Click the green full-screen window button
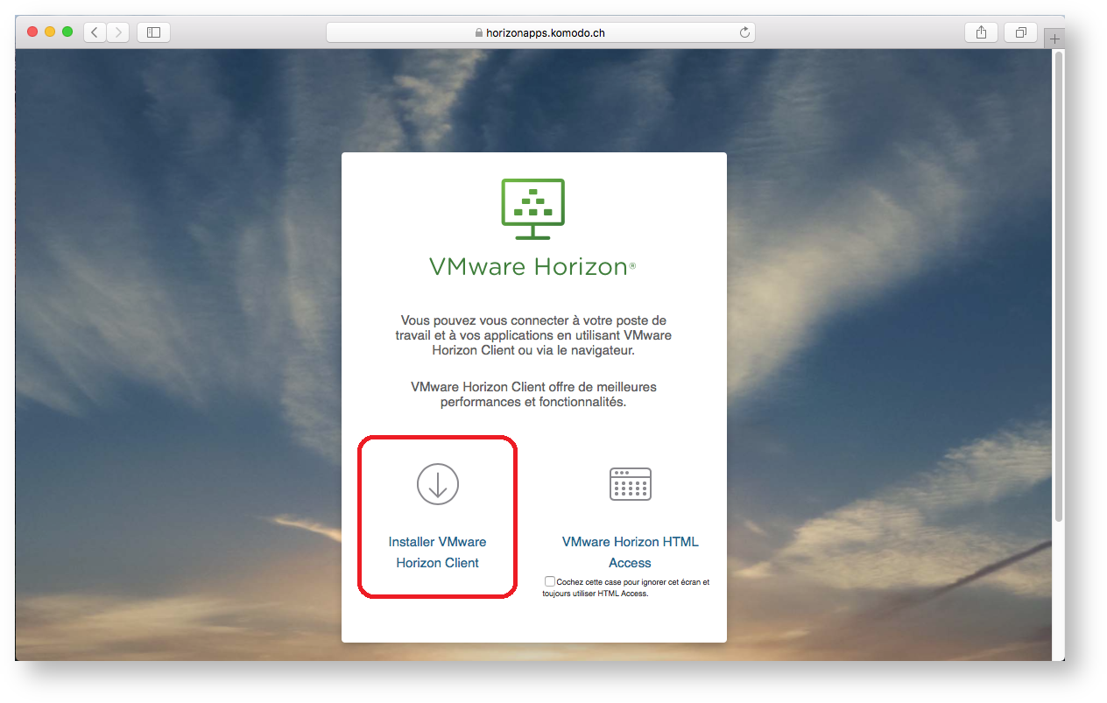1107x703 pixels. (67, 32)
